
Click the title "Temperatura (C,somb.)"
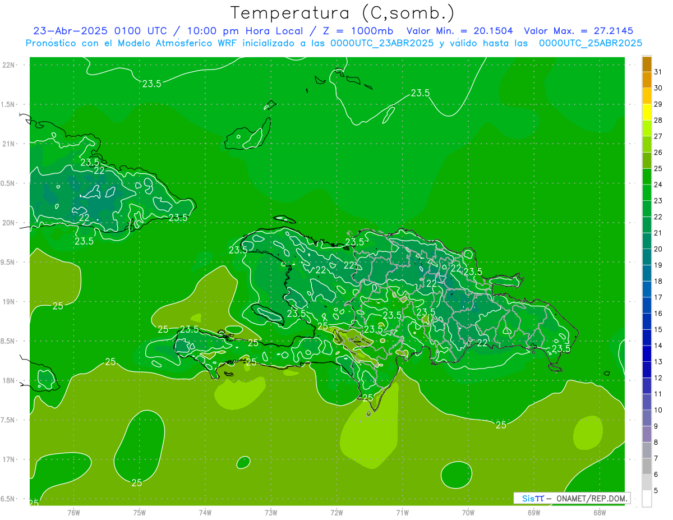[x=343, y=13]
